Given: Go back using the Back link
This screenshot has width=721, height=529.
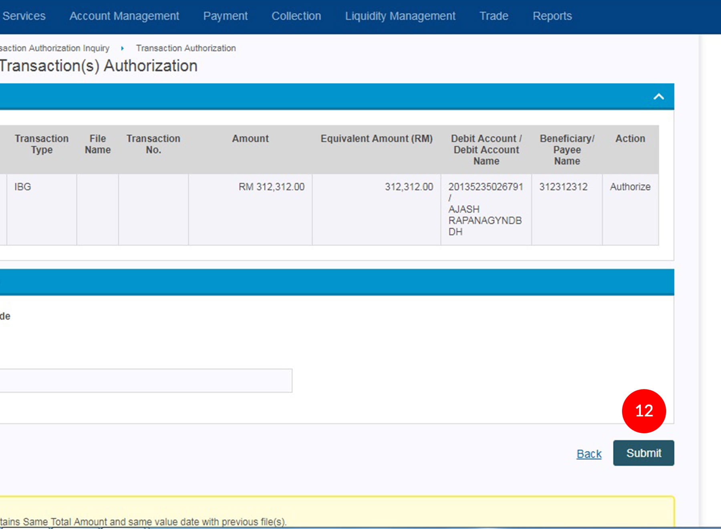Looking at the screenshot, I should coord(589,454).
